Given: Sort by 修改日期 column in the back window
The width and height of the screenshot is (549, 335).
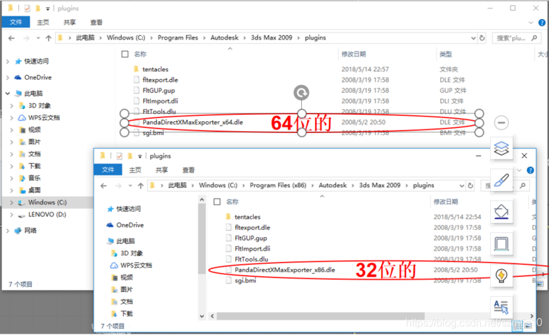Looking at the screenshot, I should pos(354,54).
